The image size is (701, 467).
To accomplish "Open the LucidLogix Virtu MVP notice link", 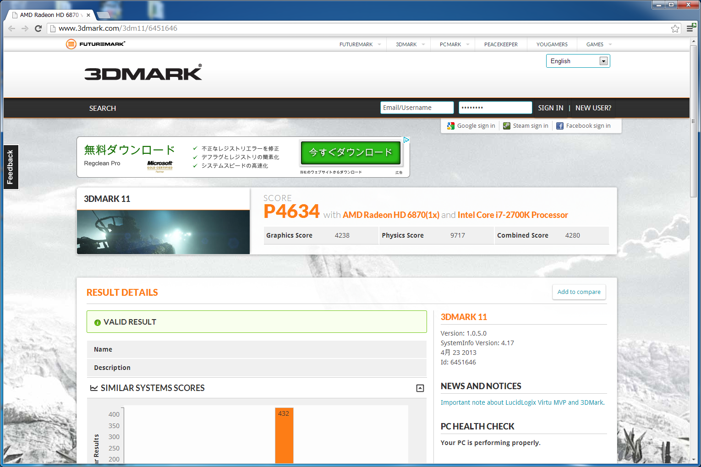I will tap(523, 402).
